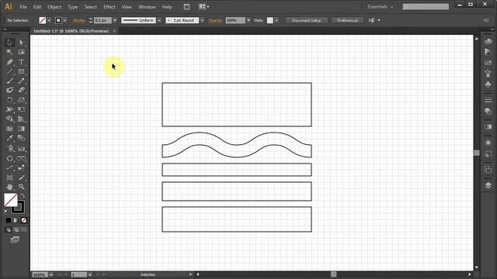Open the Stroke panel icon
This screenshot has height=279, width=497.
488,100
